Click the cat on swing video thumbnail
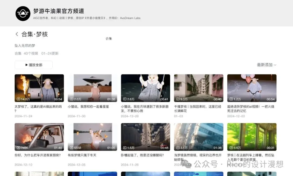Screen dimensions: 293x176 145,88
